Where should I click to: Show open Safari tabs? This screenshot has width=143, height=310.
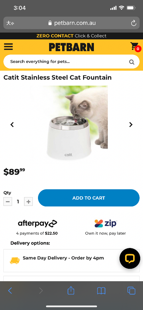(x=131, y=291)
